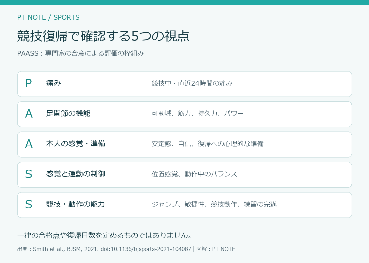This screenshot has width=369, height=263.
Task: Click the "PT NOTE / SPORTS" header label
Action: 48,17
